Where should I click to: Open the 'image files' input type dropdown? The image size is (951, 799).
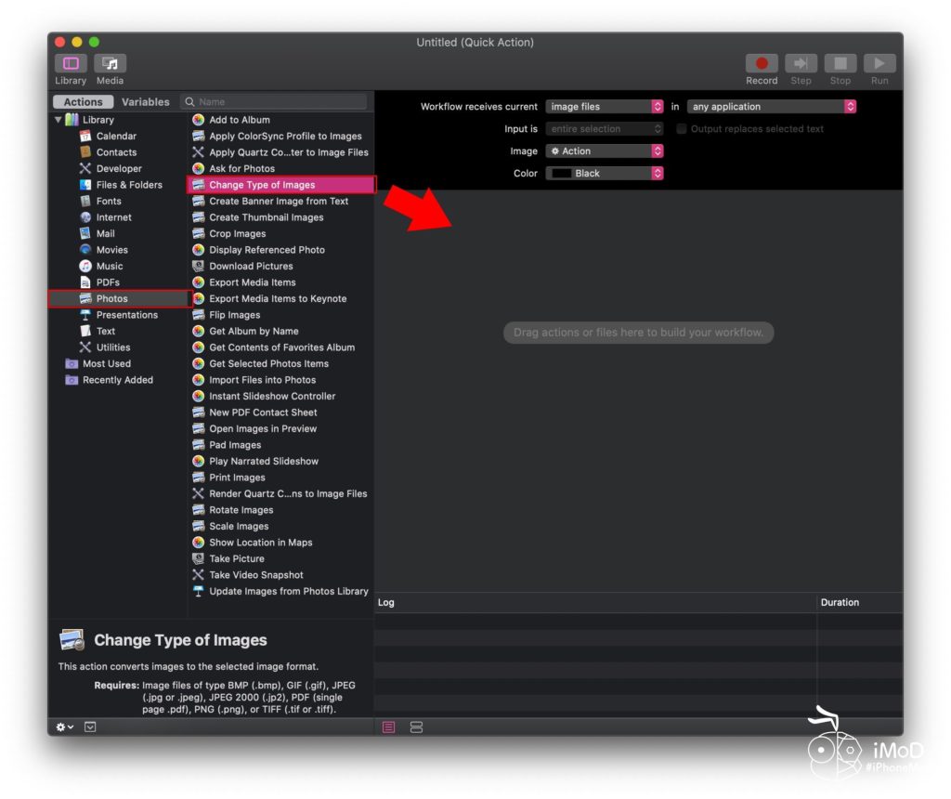605,107
